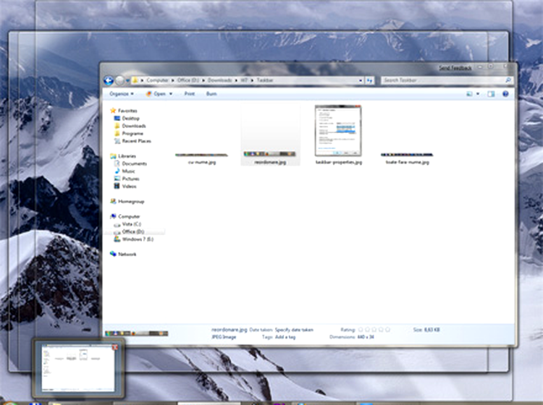
Task: Open the Pictures library
Action: click(x=130, y=179)
